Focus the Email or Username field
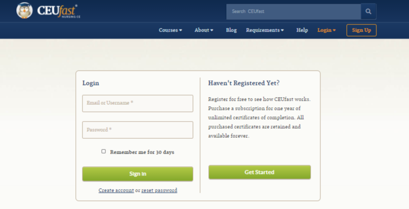The width and height of the screenshot is (409, 209). [138, 103]
